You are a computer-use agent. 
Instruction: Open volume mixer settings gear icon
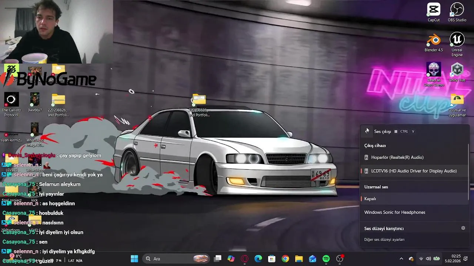coord(463,228)
